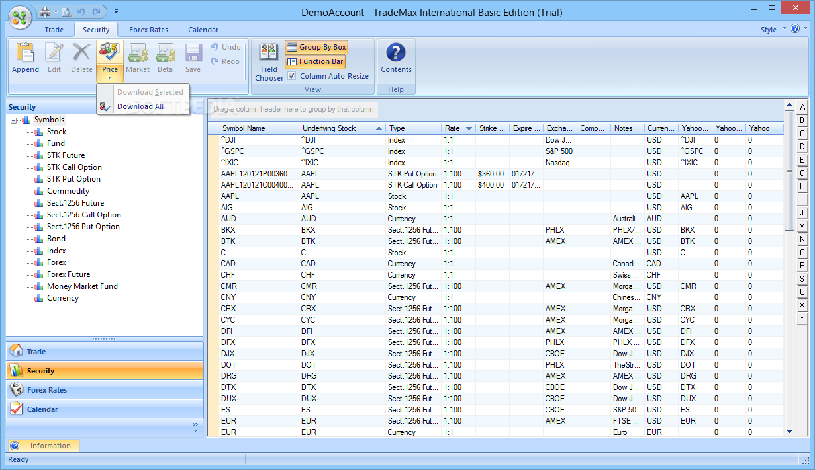The height and width of the screenshot is (470, 815).
Task: Open the Information tab at bottom
Action: pyautogui.click(x=44, y=446)
